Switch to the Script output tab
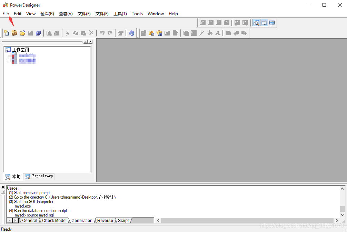 (x=123, y=221)
